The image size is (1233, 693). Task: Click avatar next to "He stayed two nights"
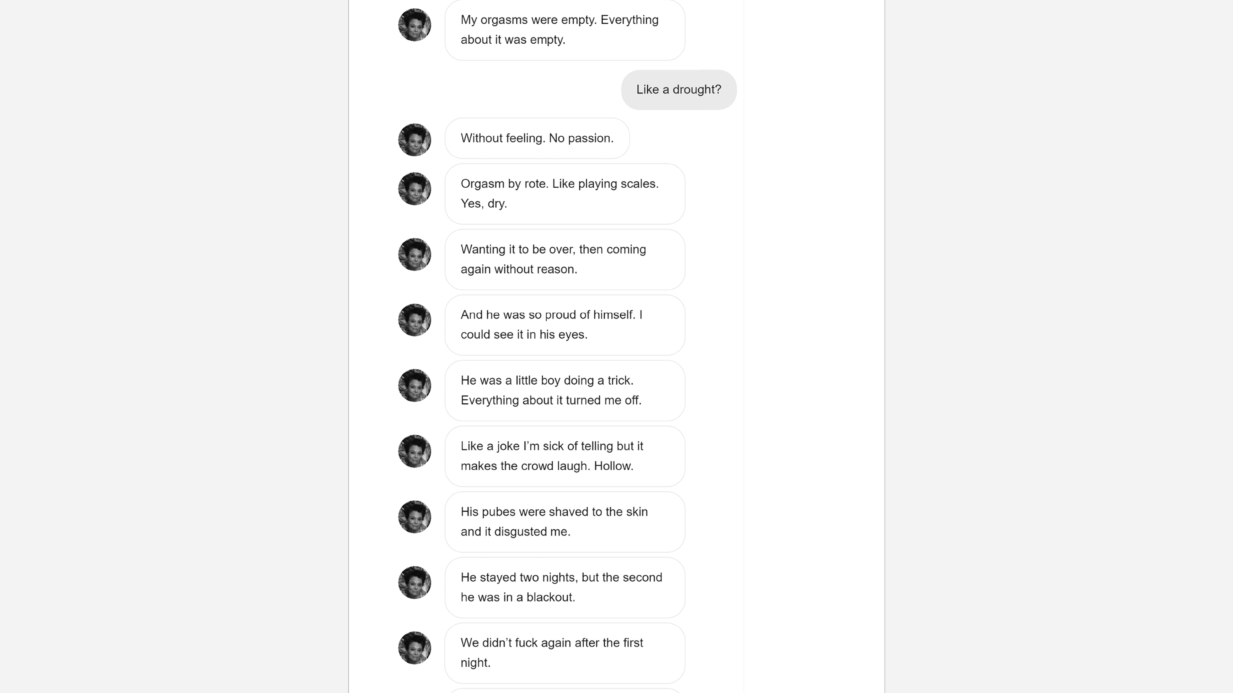coord(415,583)
